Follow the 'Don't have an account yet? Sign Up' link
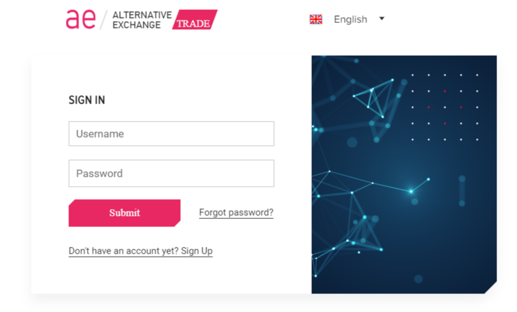The image size is (517, 312). [140, 251]
